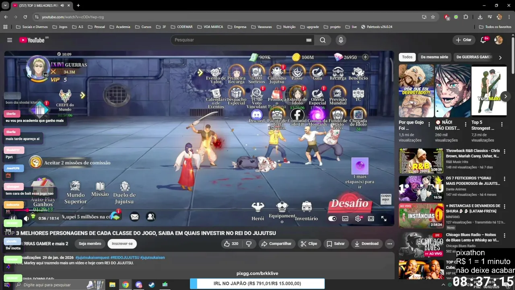Open the Nutrição bookmark folder
Viewport: 515px width, 290px height.
286,27
